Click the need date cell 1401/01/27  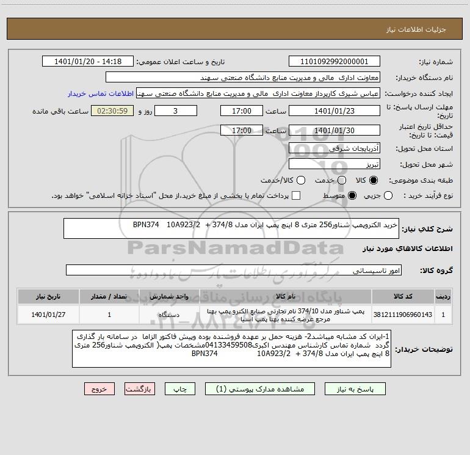tap(48, 315)
